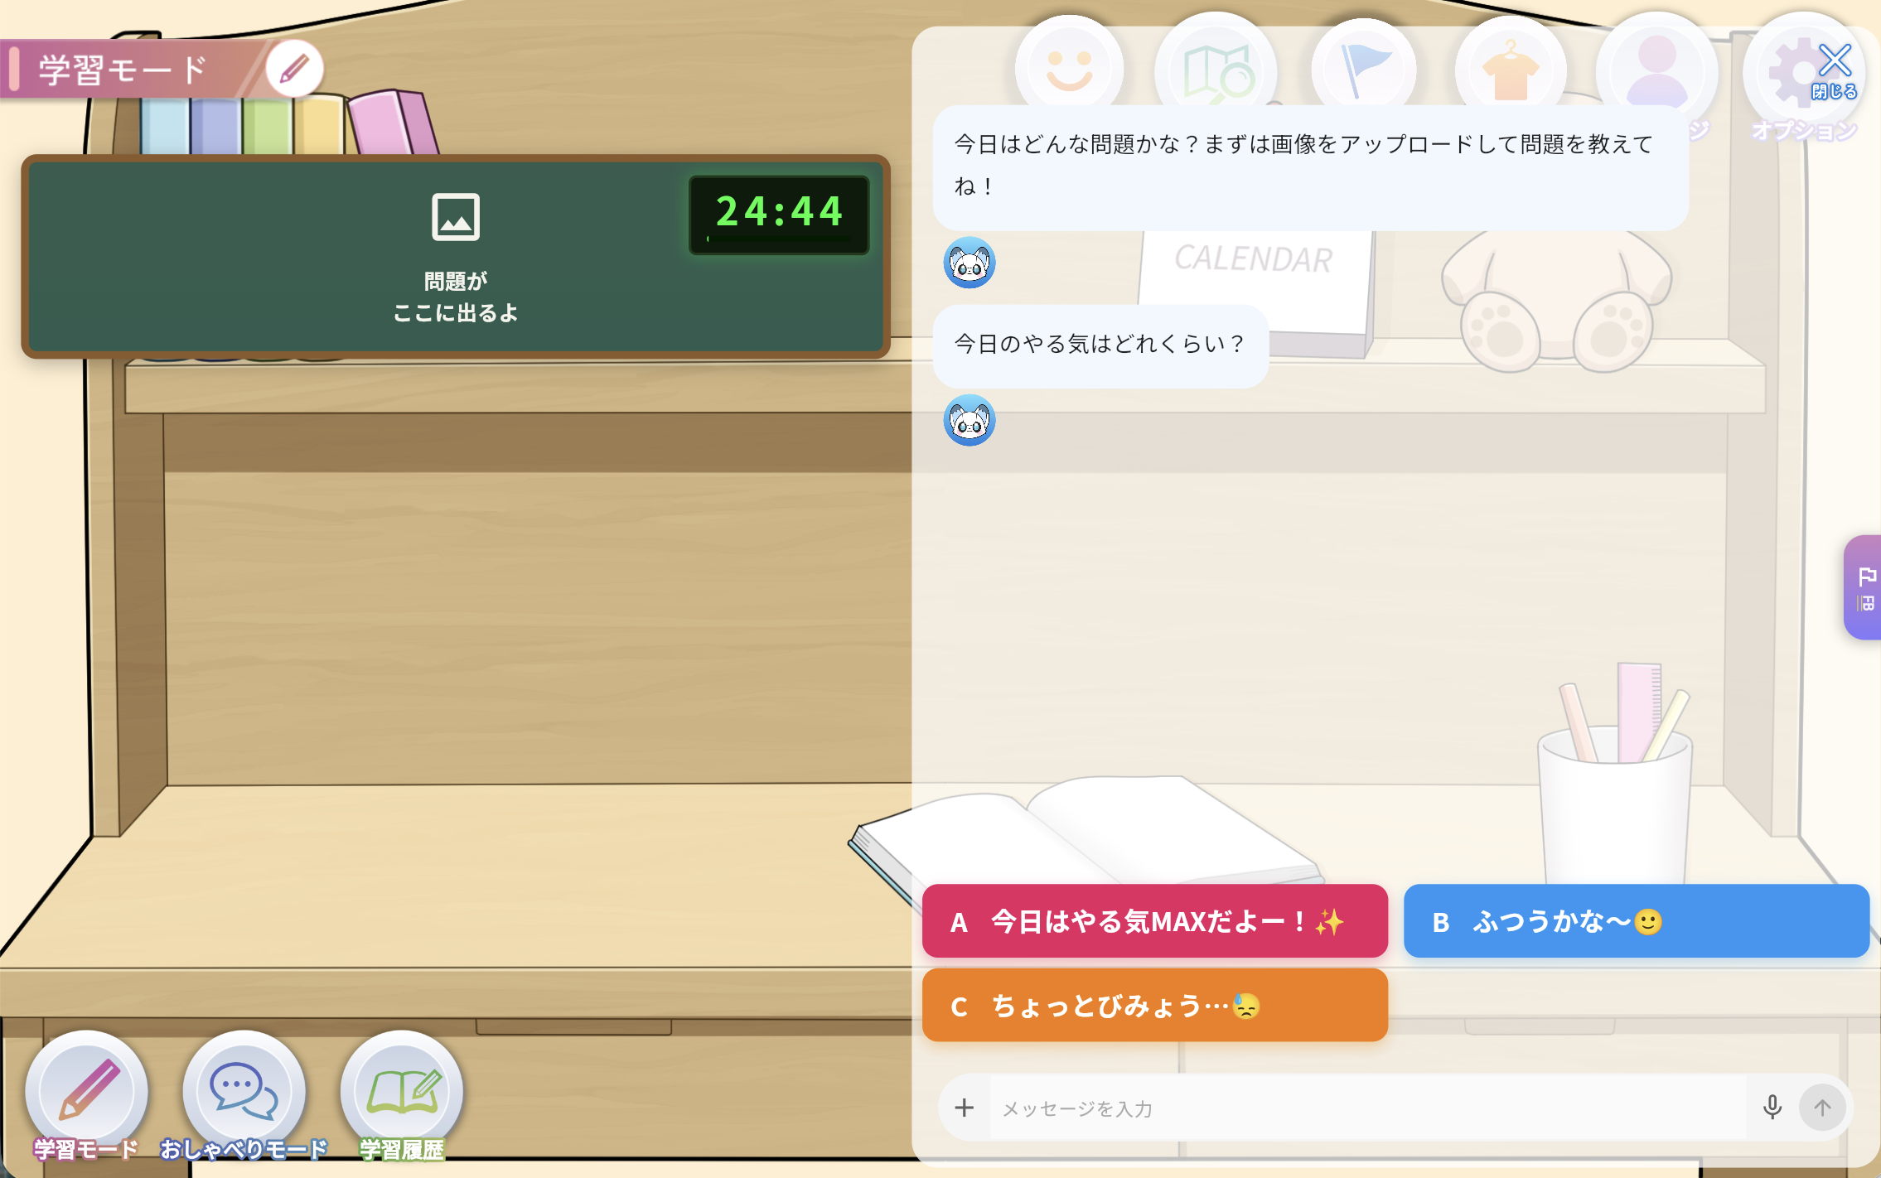The width and height of the screenshot is (1881, 1178).
Task: Click the plus attachment icon
Action: coord(964,1108)
